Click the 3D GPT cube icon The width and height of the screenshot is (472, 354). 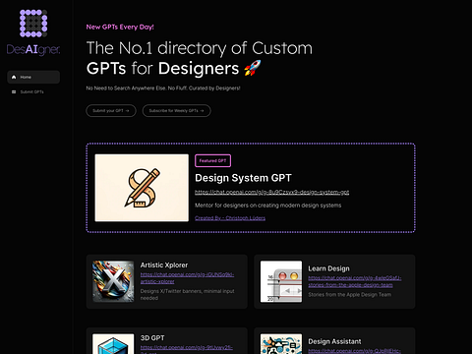[113, 344]
